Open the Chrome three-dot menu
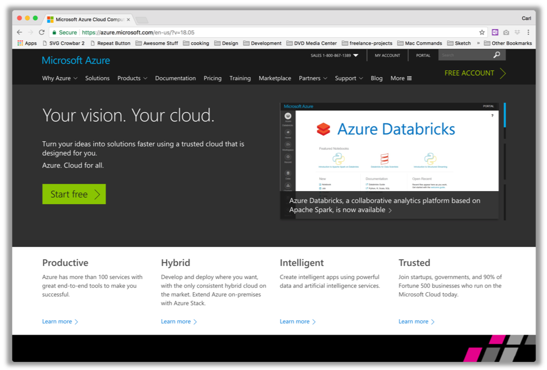 coord(528,33)
